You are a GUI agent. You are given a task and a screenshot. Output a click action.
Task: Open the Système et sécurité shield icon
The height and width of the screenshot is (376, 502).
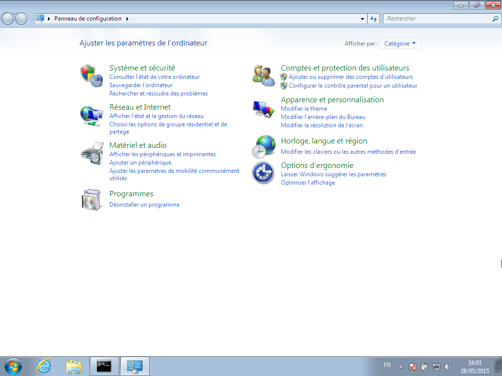click(x=92, y=75)
